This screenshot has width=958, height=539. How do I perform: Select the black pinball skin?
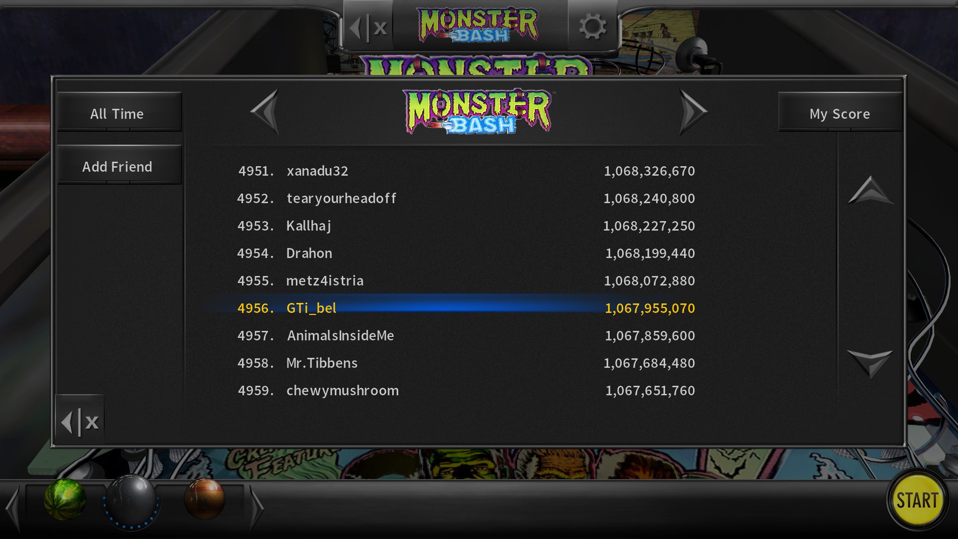(x=132, y=501)
